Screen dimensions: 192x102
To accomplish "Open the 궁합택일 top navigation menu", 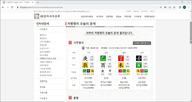I will point(109,17).
